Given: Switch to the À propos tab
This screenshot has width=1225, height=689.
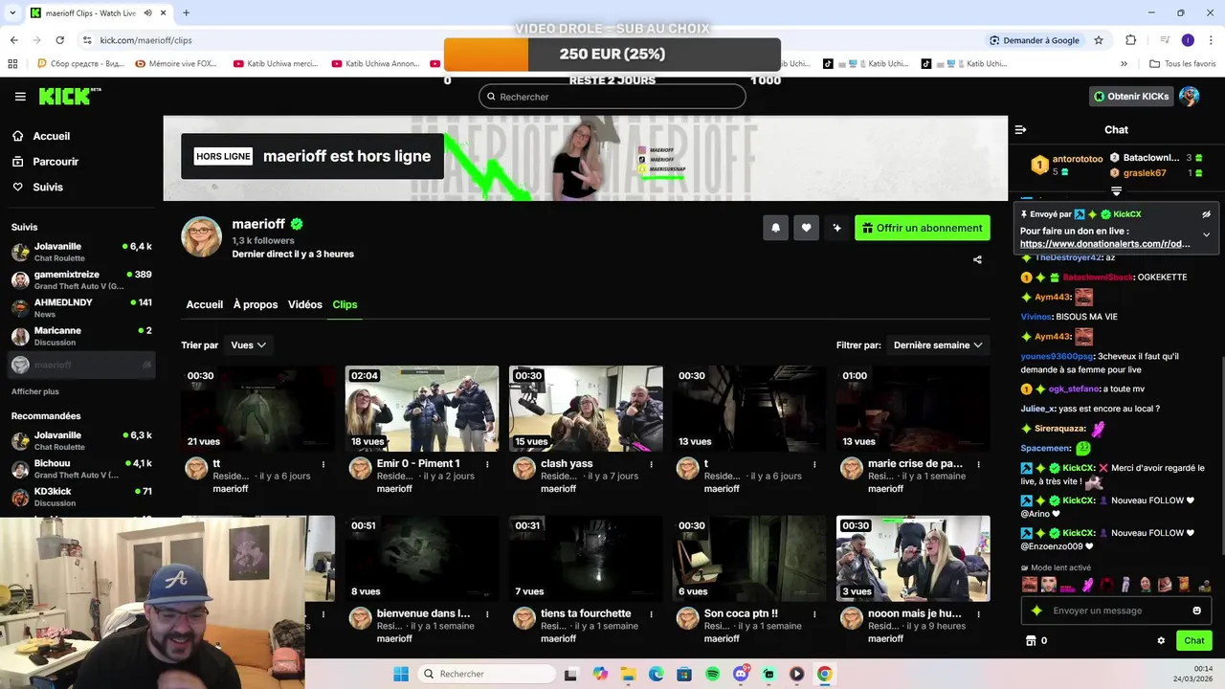Looking at the screenshot, I should click(x=256, y=304).
